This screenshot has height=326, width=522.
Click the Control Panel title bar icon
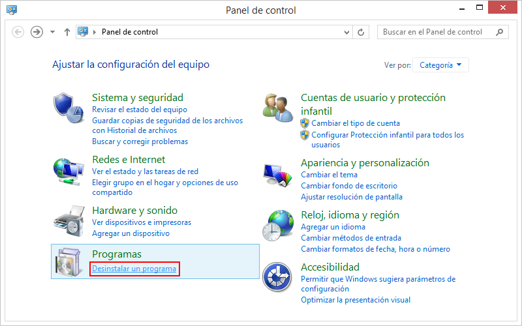(12, 9)
